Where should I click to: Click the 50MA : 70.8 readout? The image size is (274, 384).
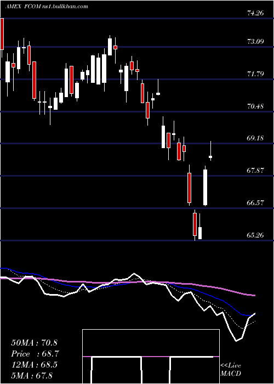tap(34, 343)
